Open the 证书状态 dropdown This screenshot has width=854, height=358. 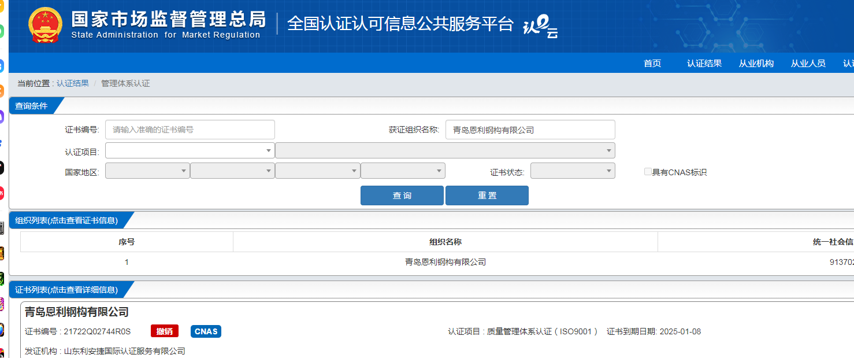click(573, 171)
